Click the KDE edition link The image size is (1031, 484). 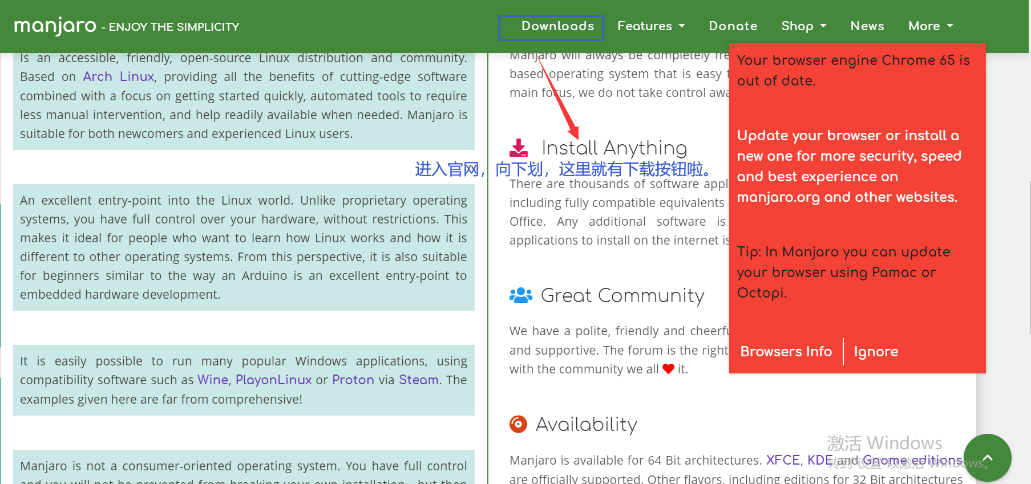click(x=820, y=460)
